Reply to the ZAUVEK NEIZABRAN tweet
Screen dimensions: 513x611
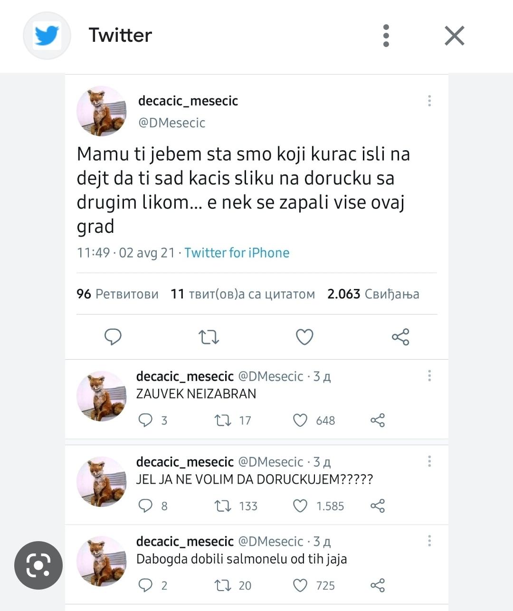[x=145, y=420]
